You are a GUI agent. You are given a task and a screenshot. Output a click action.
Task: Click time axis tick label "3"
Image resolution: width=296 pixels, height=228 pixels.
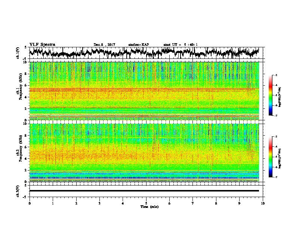[99, 203]
